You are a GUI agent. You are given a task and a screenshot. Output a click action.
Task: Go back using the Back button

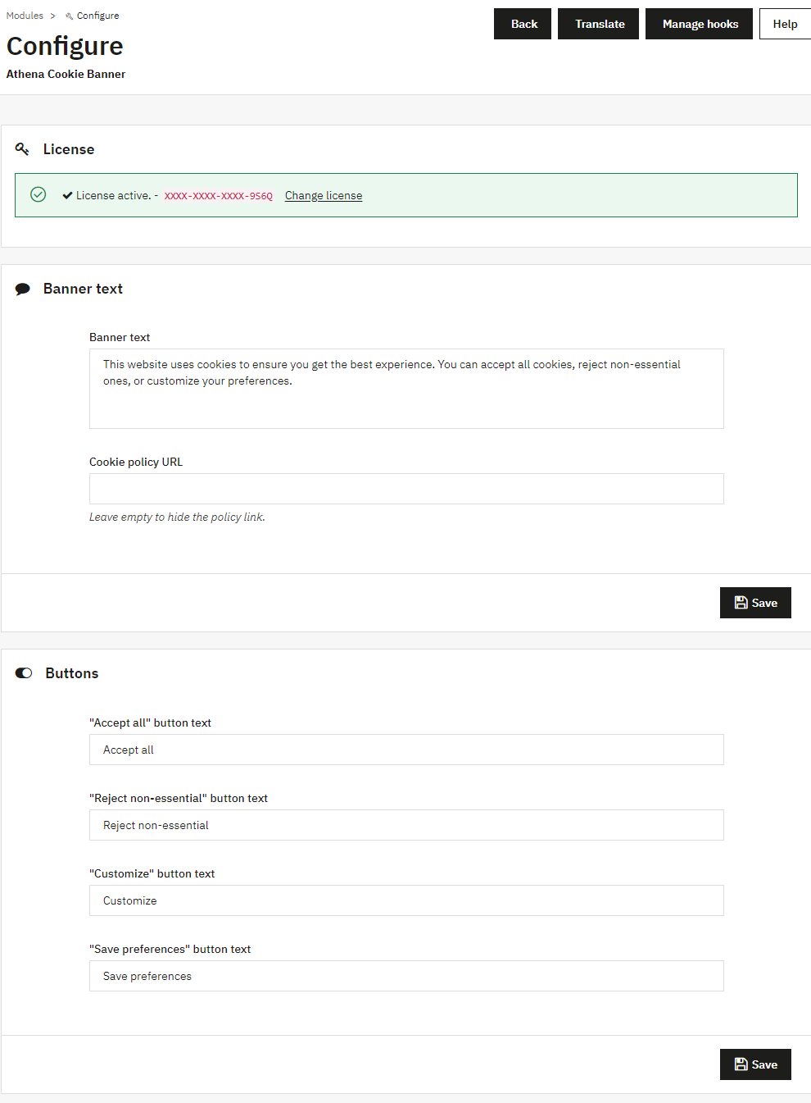coord(523,24)
